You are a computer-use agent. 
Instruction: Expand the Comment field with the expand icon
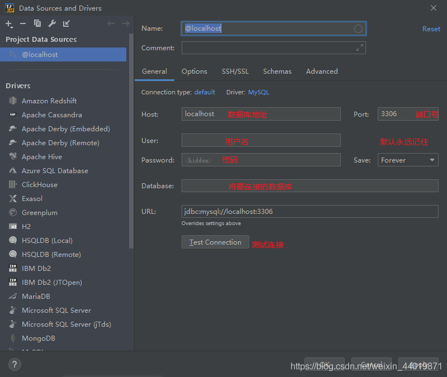[360, 47]
